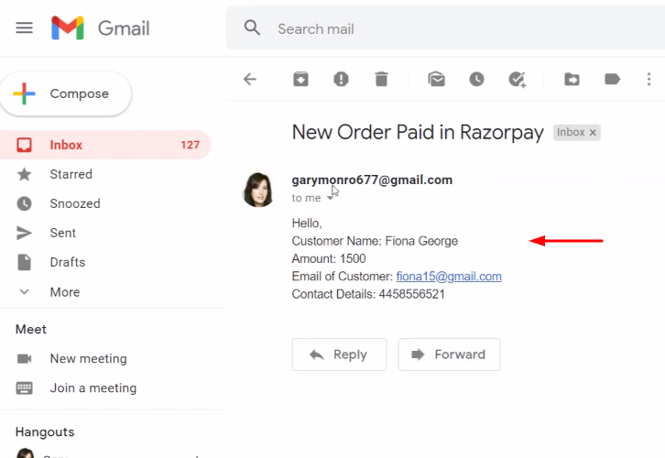Click the Forward button
665x458 pixels.
coord(449,354)
